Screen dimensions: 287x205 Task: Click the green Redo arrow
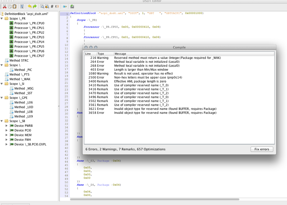[x=34, y=6]
